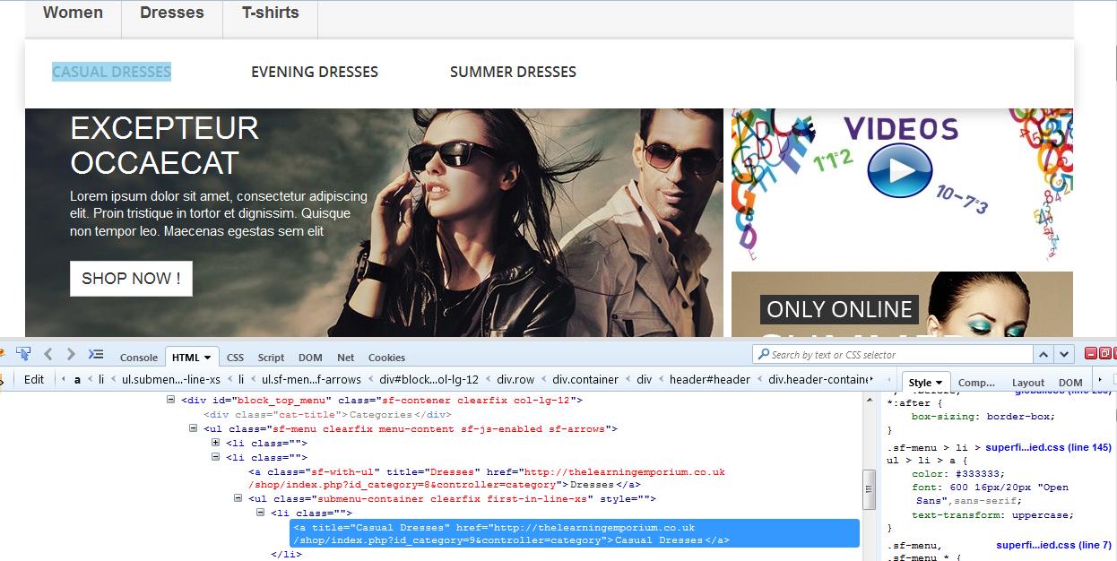Viewport: 1117px width, 561px height.
Task: Expand the first collapsed li node
Action: (215, 443)
